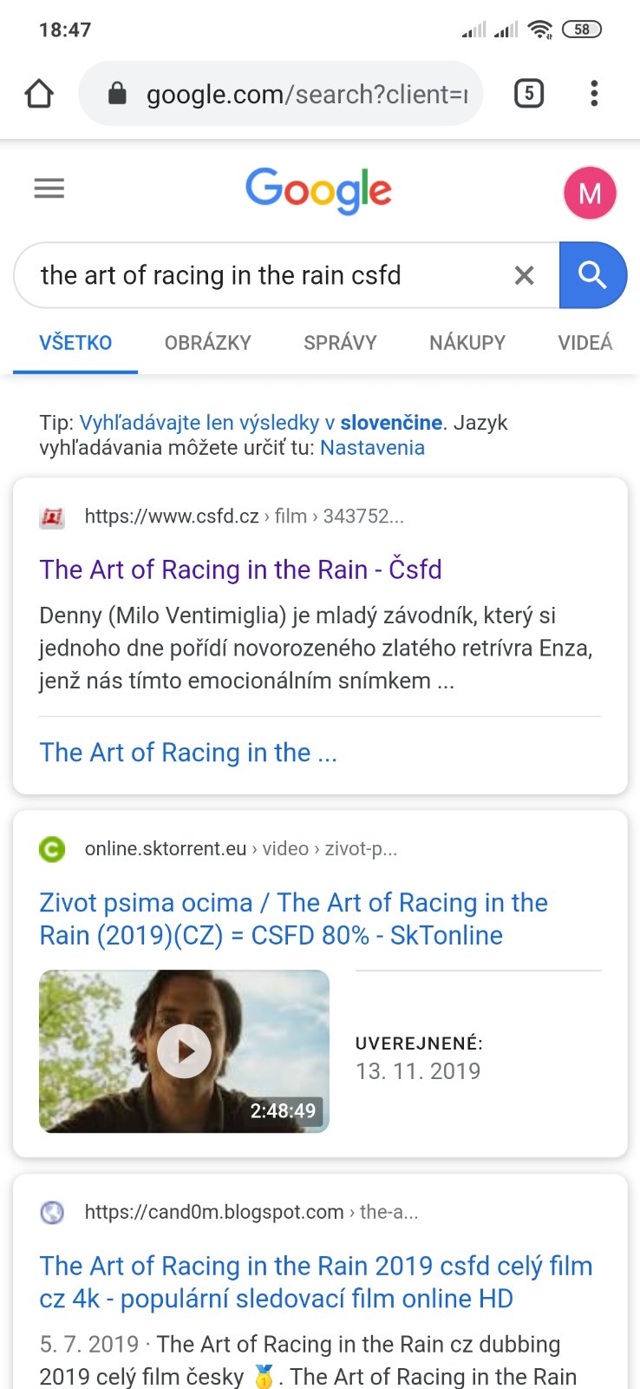Open the SkTonline result title link
The image size is (640, 1389).
293,918
